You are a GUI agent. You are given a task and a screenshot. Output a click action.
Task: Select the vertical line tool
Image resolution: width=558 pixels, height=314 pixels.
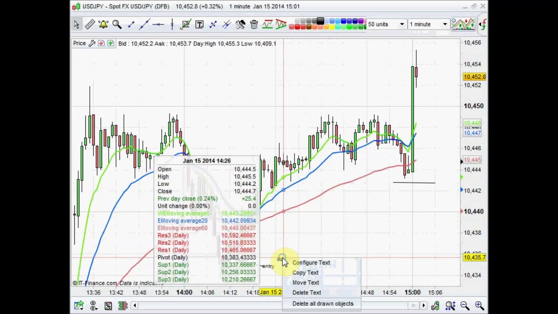(172, 24)
